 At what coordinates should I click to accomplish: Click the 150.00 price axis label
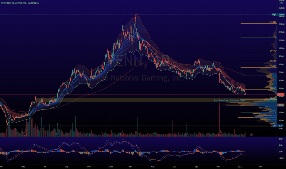(x=281, y=8)
